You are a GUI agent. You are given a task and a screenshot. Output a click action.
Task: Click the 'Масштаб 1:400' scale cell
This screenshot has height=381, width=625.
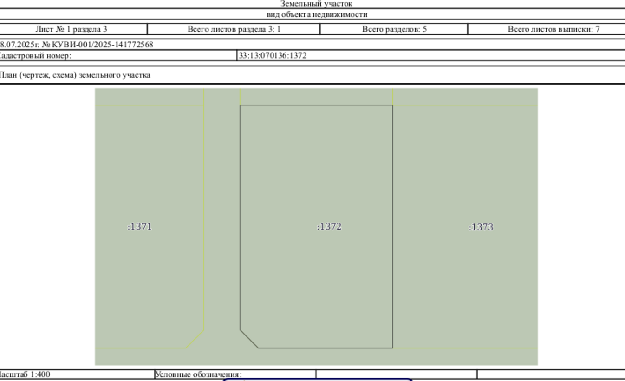click(25, 374)
